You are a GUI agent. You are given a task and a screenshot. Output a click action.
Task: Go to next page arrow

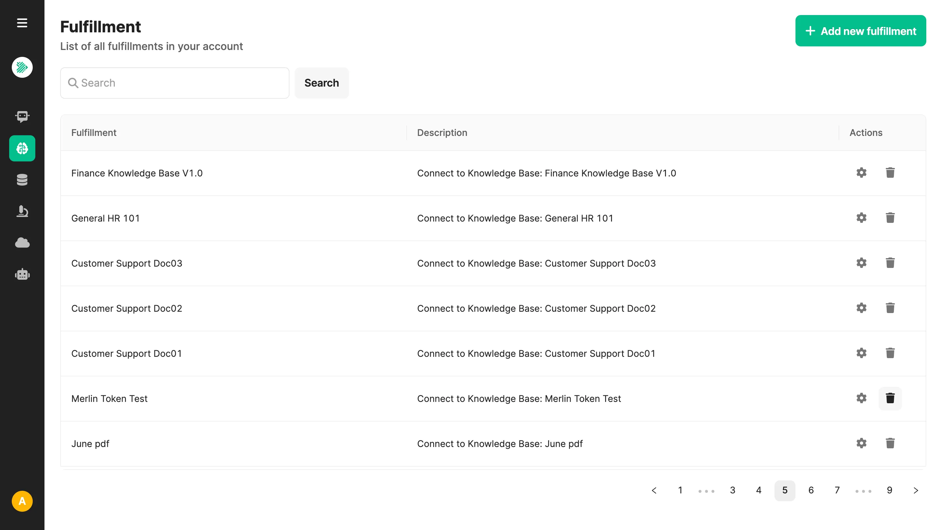click(916, 490)
